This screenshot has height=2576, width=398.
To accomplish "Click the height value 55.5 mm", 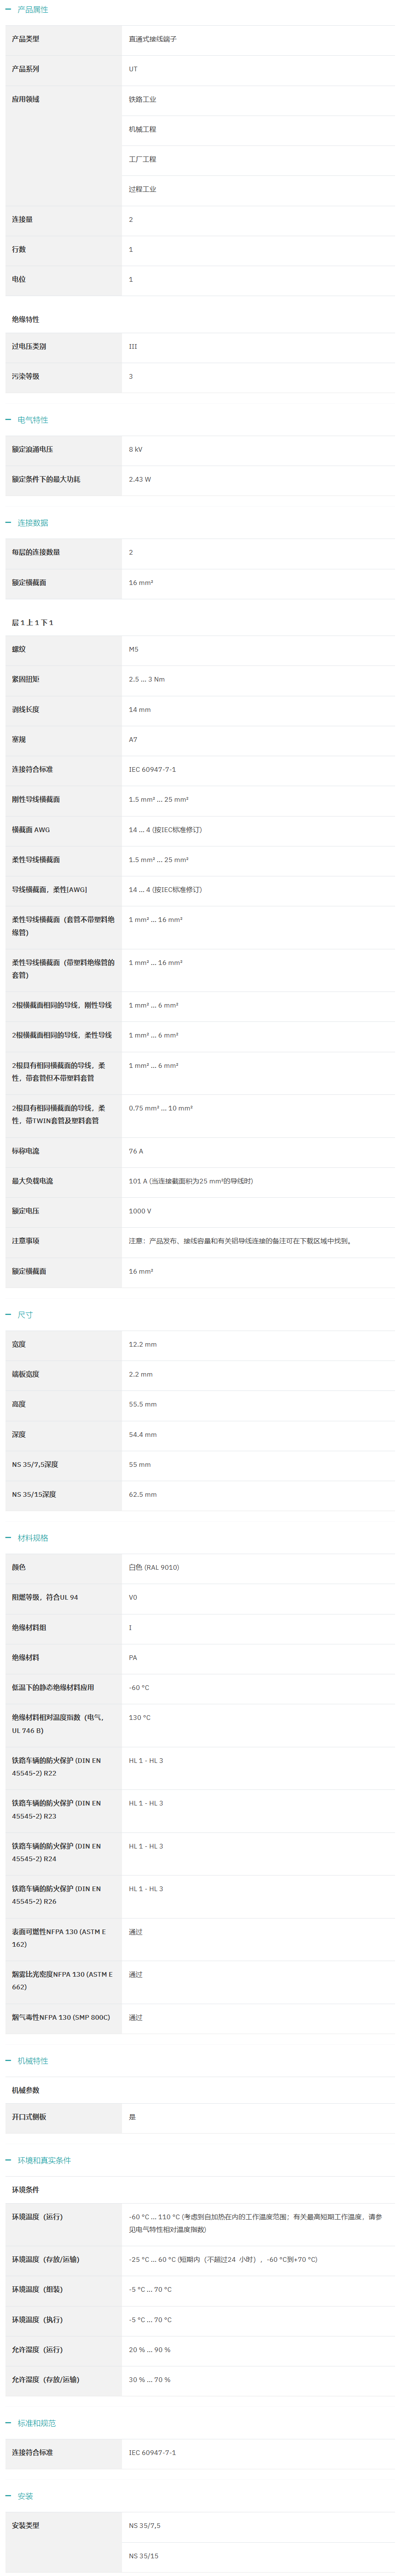I will tap(143, 1404).
